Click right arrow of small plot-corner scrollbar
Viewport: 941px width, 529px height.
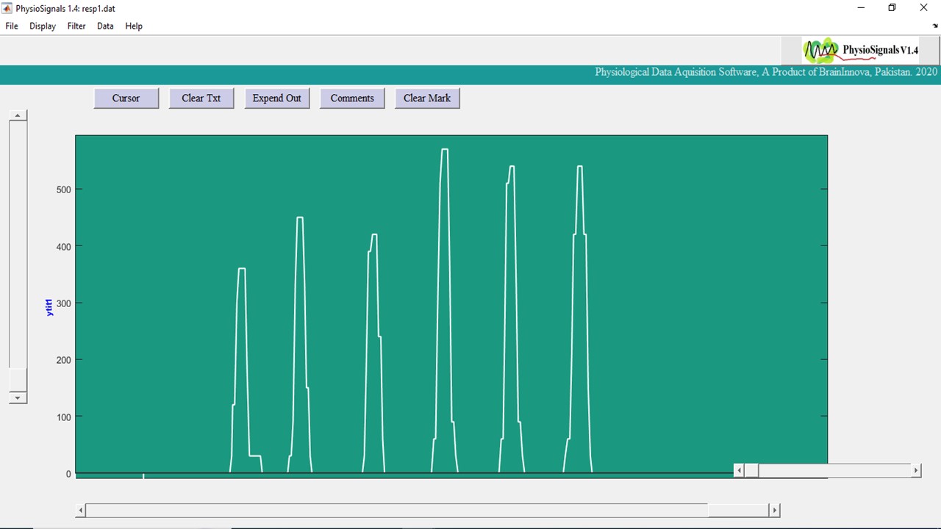click(915, 470)
